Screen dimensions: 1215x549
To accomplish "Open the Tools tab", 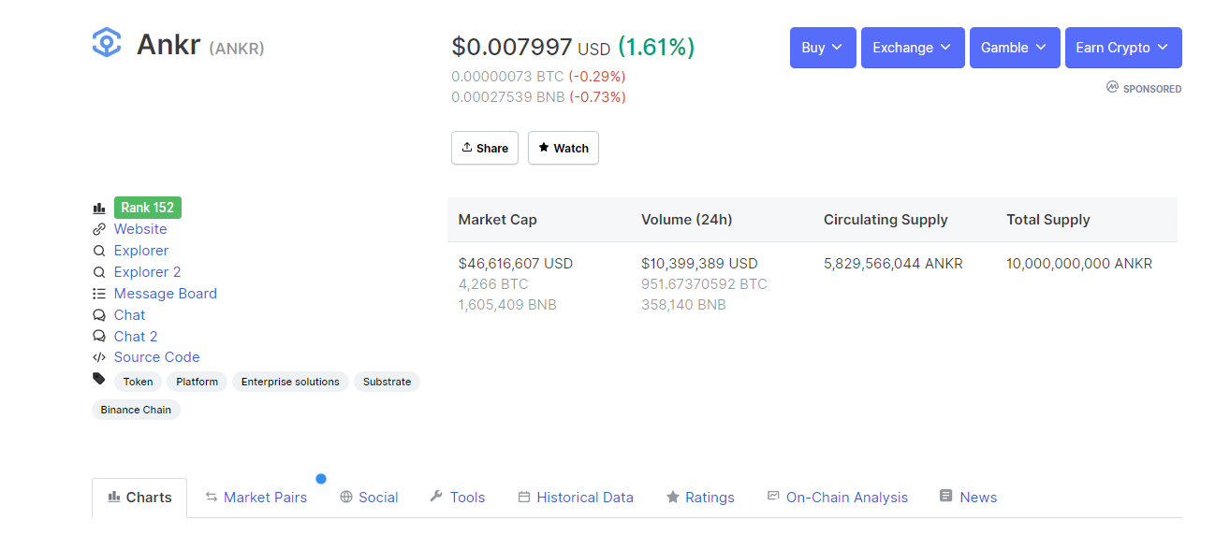I will click(457, 498).
